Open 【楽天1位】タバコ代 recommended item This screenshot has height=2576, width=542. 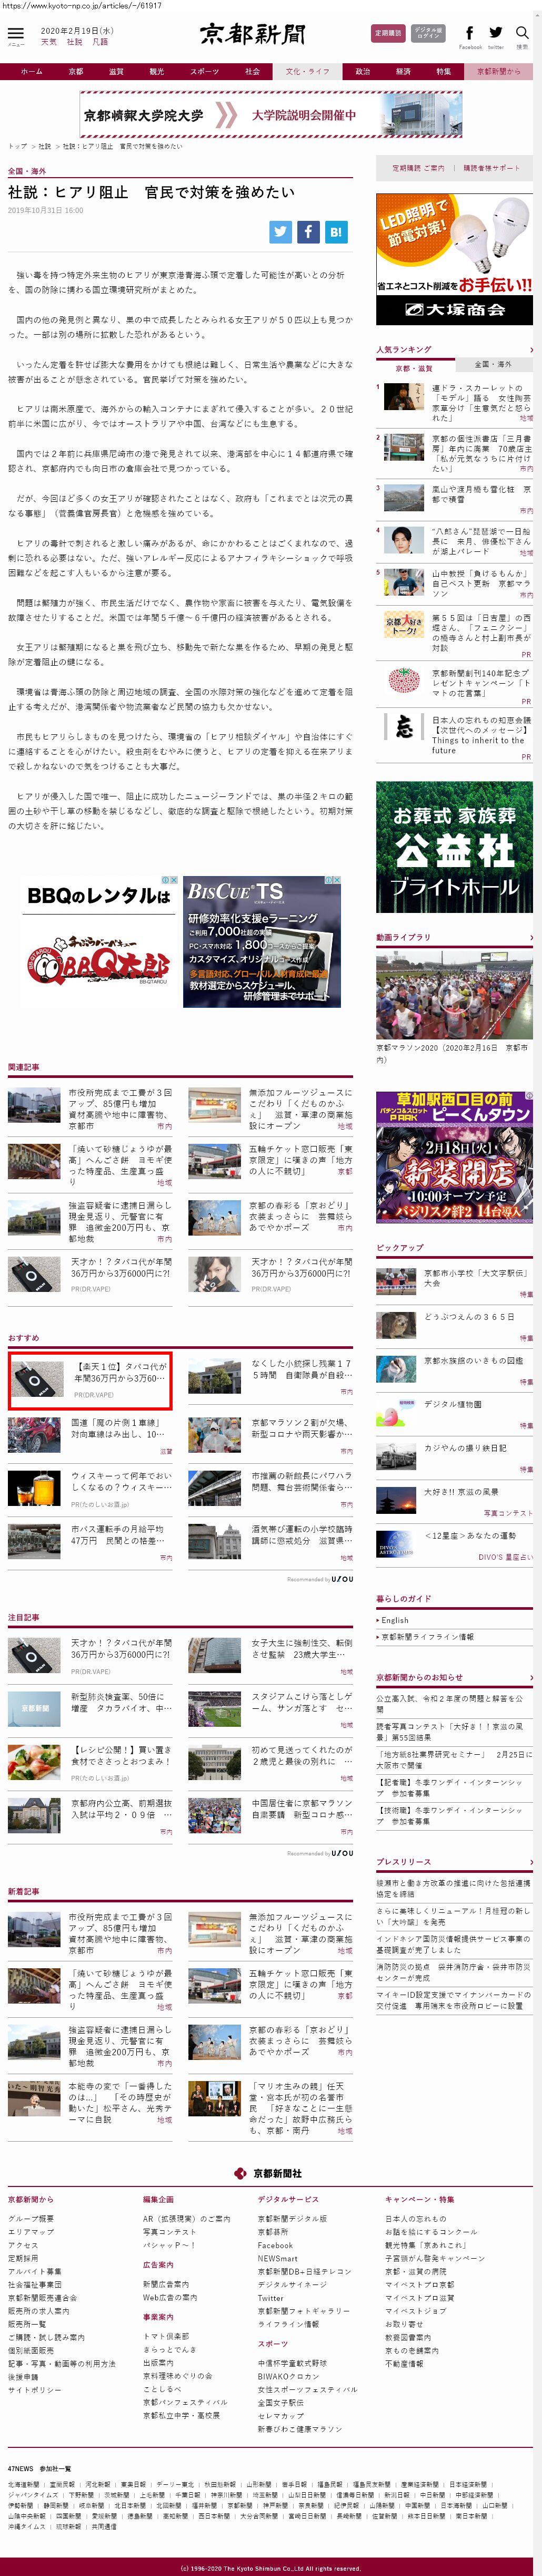[89, 1381]
